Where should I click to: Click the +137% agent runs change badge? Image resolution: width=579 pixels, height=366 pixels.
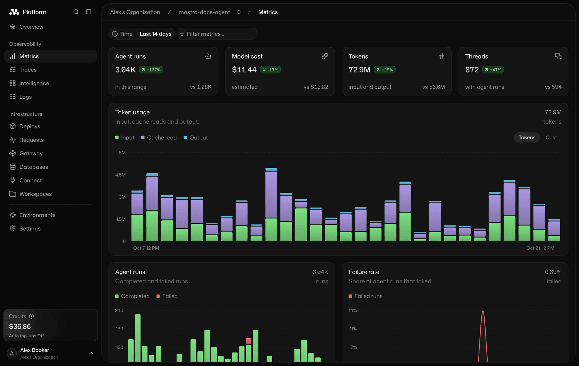tap(151, 70)
